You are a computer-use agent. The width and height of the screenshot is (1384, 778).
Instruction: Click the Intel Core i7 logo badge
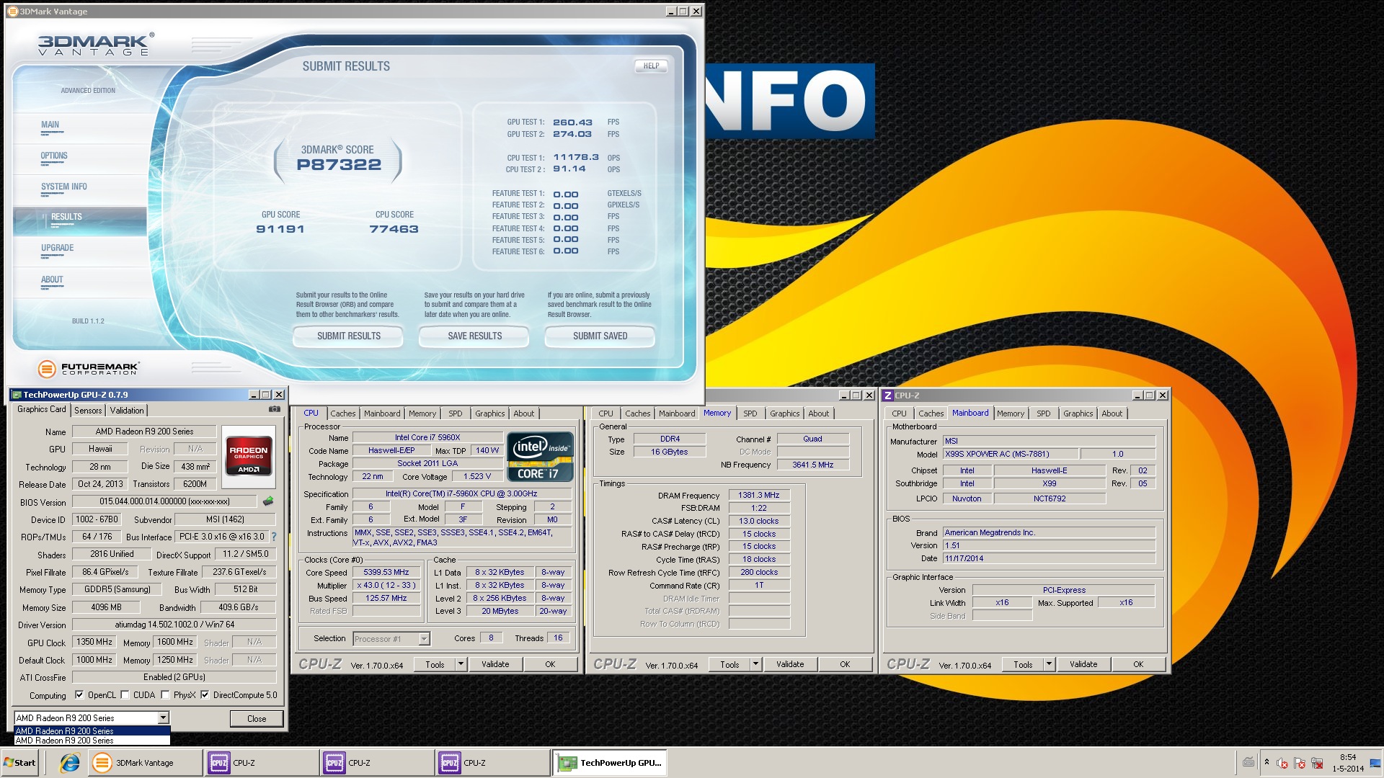tap(541, 457)
